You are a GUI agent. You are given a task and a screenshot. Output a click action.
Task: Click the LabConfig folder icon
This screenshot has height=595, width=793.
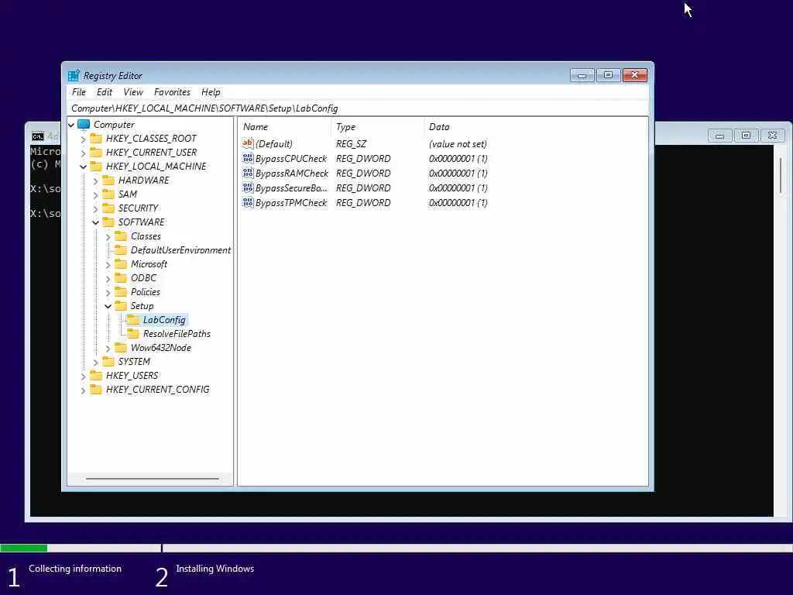(133, 320)
